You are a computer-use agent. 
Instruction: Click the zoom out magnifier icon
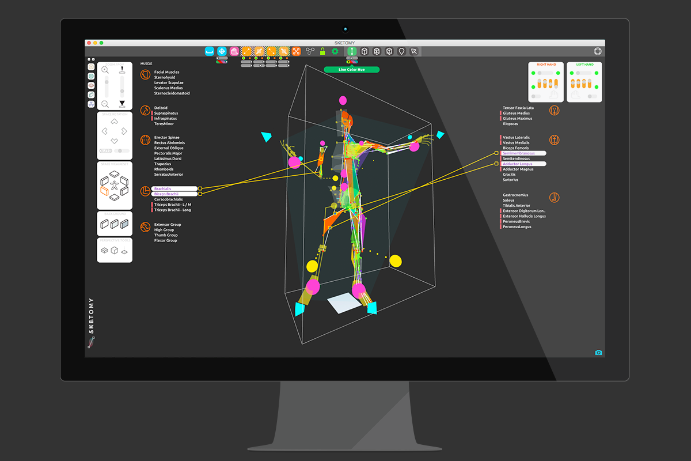[105, 104]
